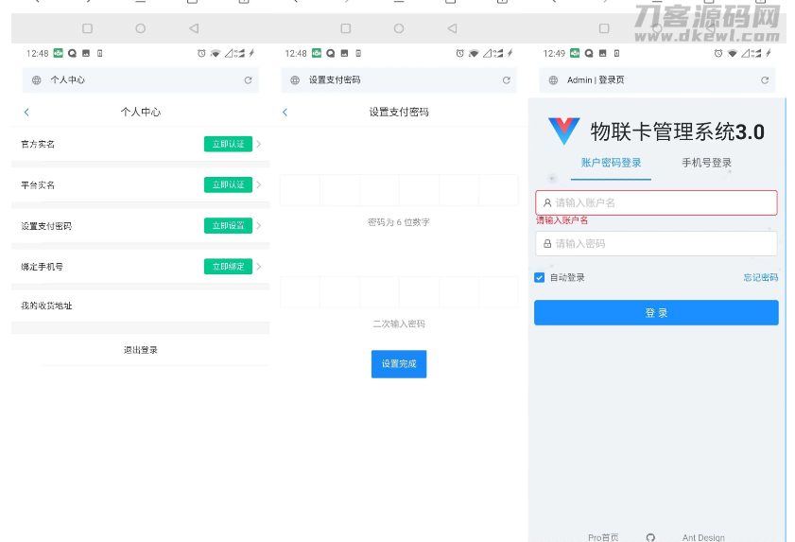Tap the Wi-Fi icon in first status bar
The height and width of the screenshot is (542, 795).
pyautogui.click(x=216, y=53)
